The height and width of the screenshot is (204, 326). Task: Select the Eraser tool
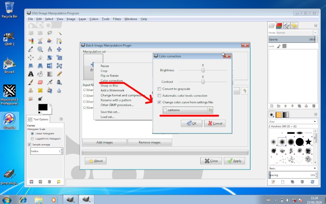(40, 82)
